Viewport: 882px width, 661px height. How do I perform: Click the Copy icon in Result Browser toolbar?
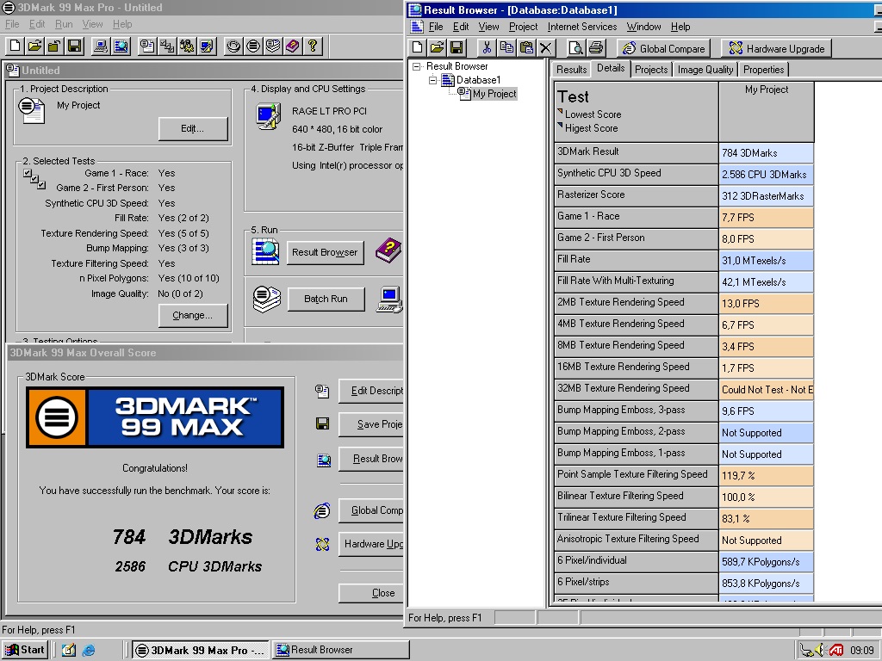(x=506, y=48)
